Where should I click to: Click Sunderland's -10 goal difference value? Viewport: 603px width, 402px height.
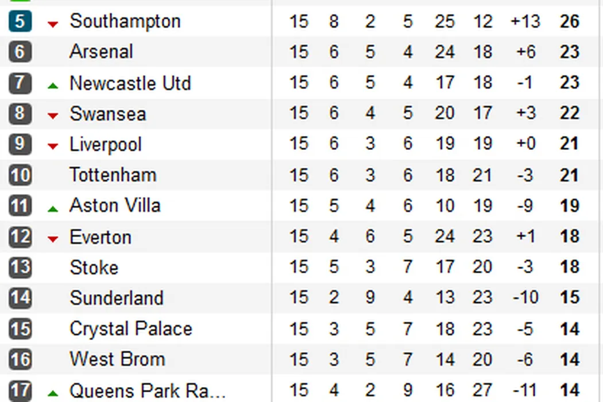tap(525, 298)
